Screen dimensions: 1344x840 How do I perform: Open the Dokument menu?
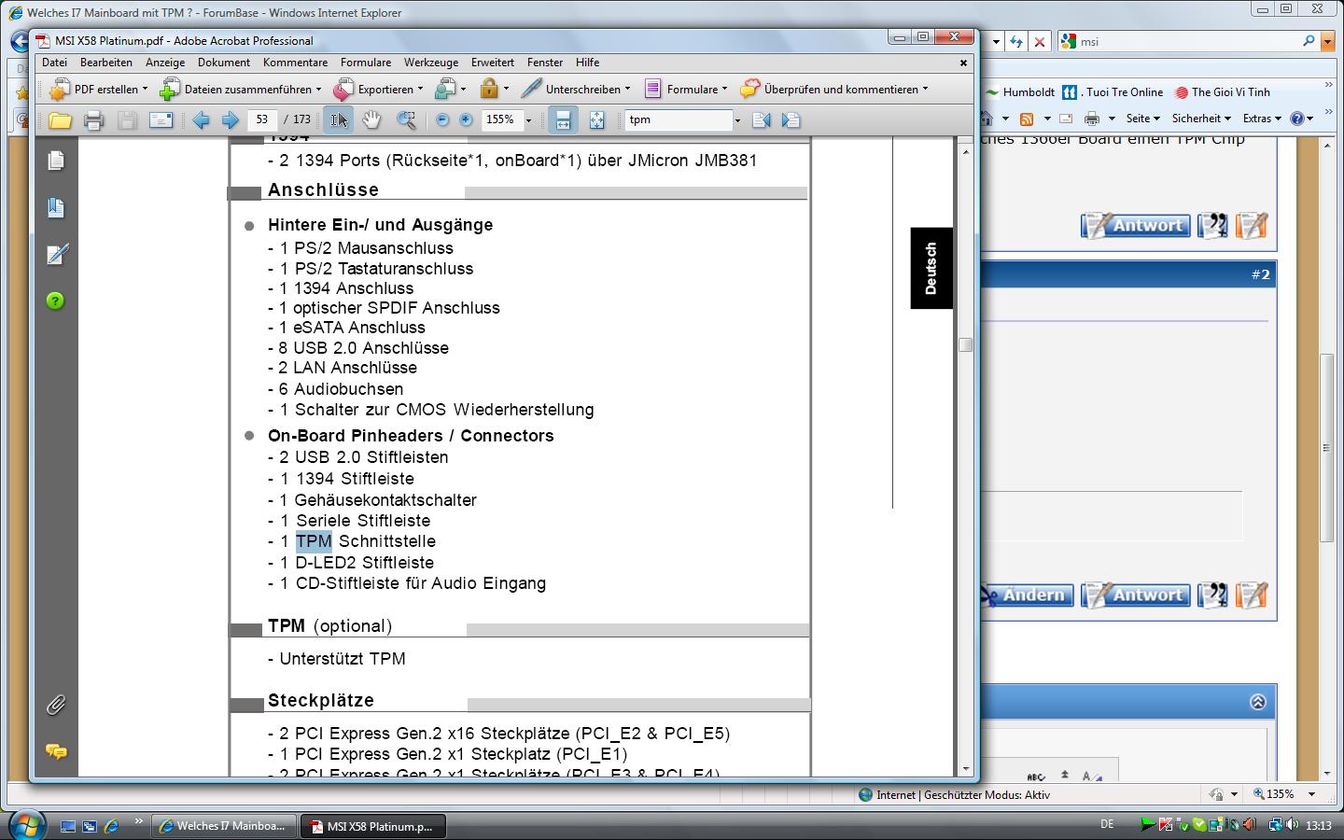point(224,63)
